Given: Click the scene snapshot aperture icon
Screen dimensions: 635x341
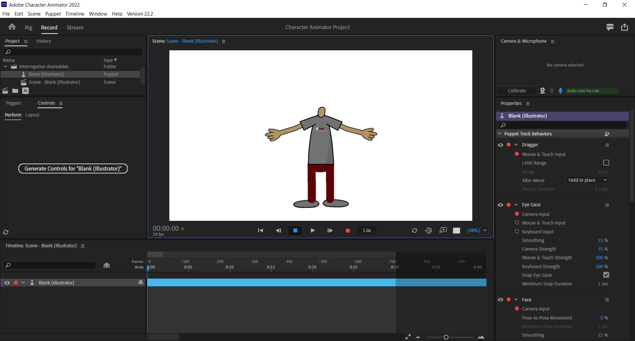Looking at the screenshot, I should 429,230.
